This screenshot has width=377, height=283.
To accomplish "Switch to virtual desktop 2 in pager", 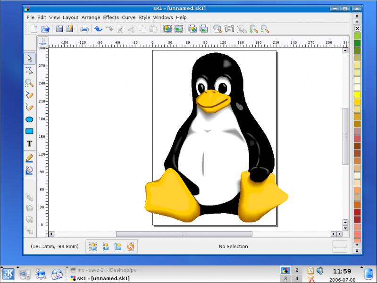I will tap(297, 270).
